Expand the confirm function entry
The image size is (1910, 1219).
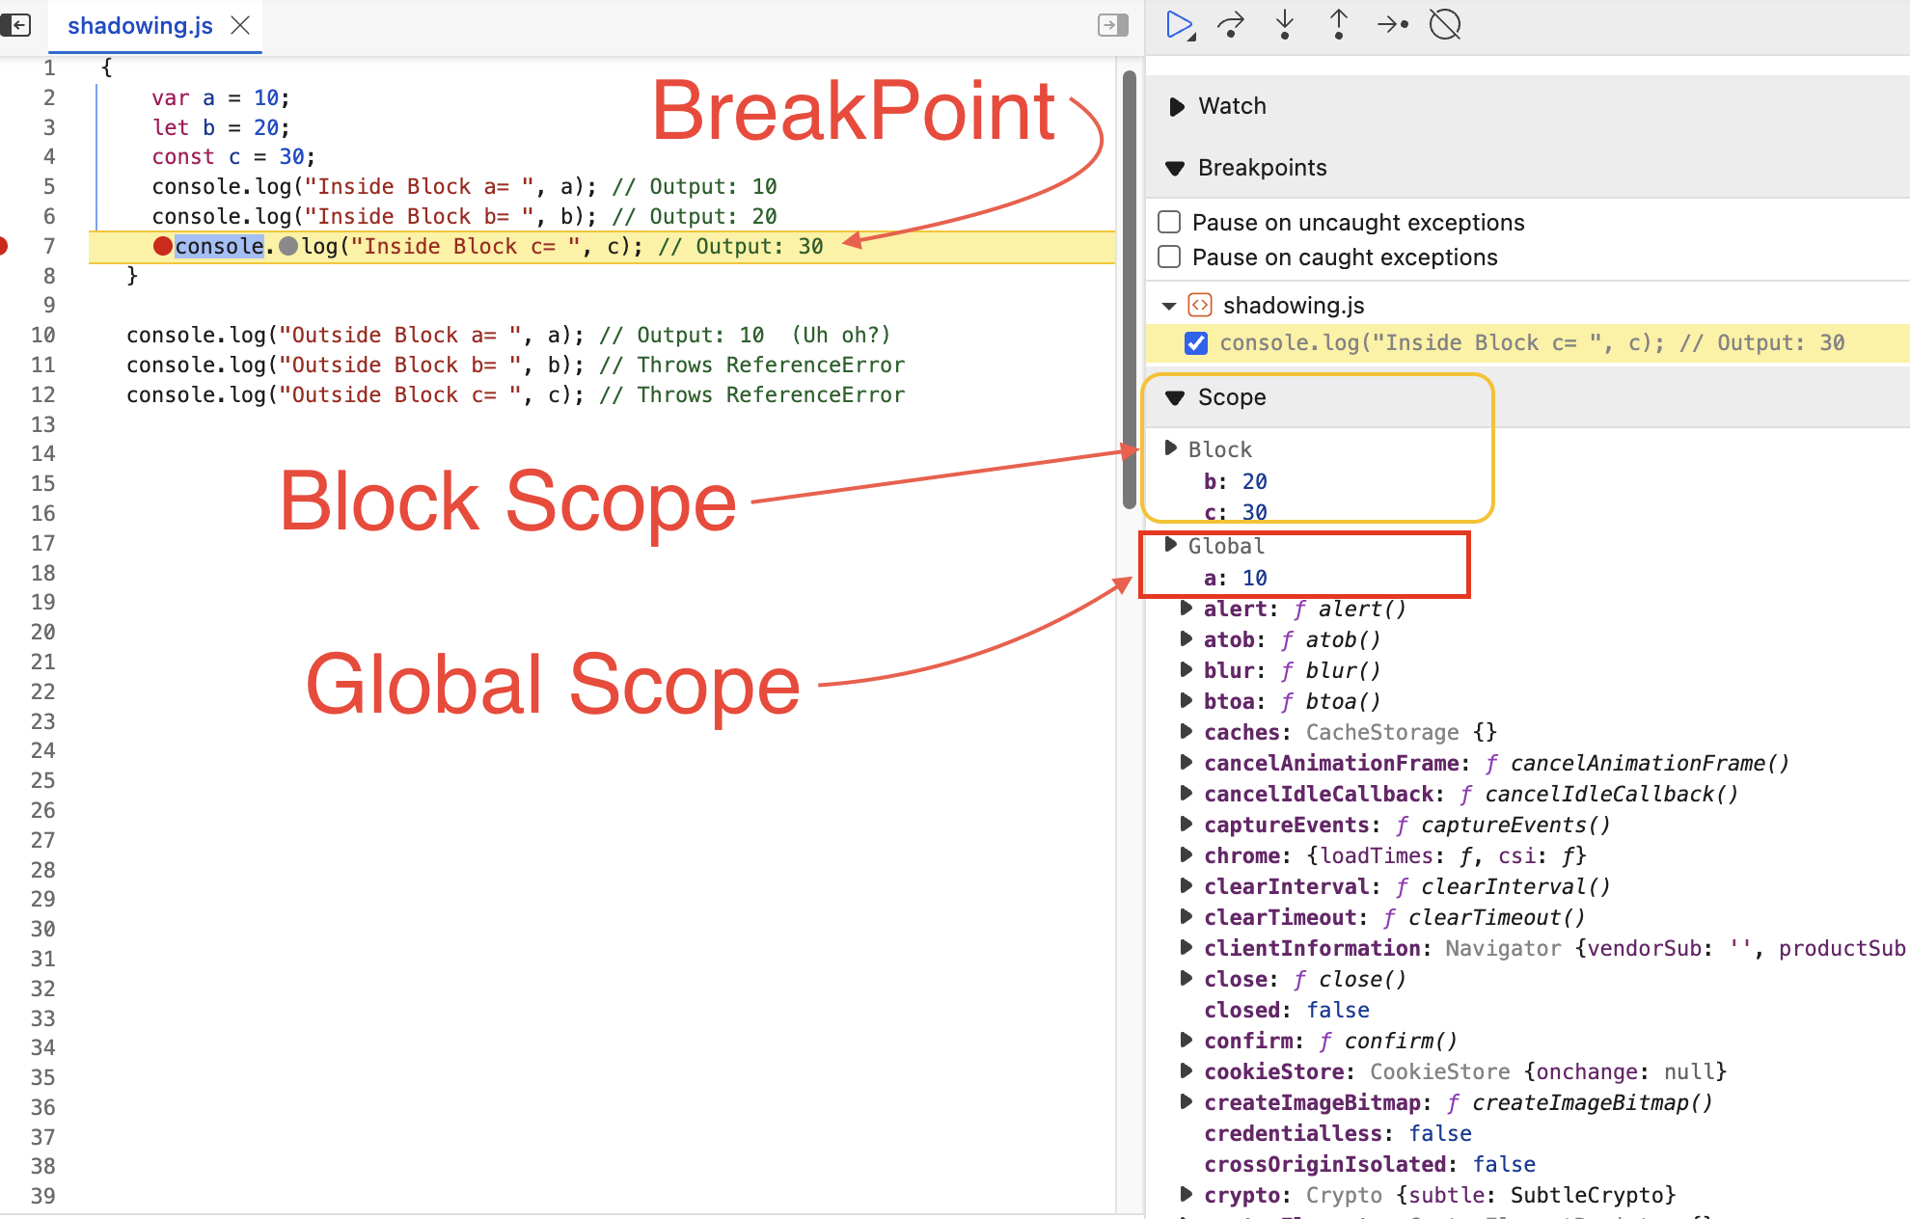tap(1186, 1040)
